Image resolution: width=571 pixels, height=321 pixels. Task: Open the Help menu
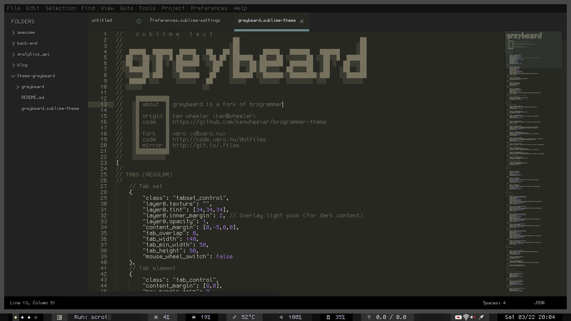tap(240, 8)
